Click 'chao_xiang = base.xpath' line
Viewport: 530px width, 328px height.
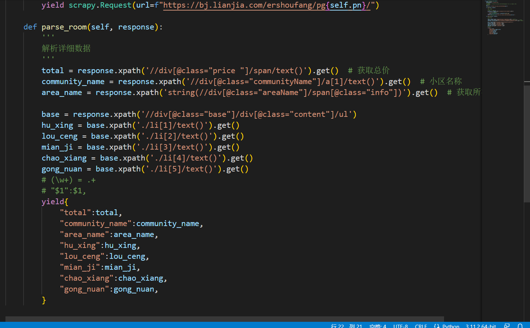point(147,158)
